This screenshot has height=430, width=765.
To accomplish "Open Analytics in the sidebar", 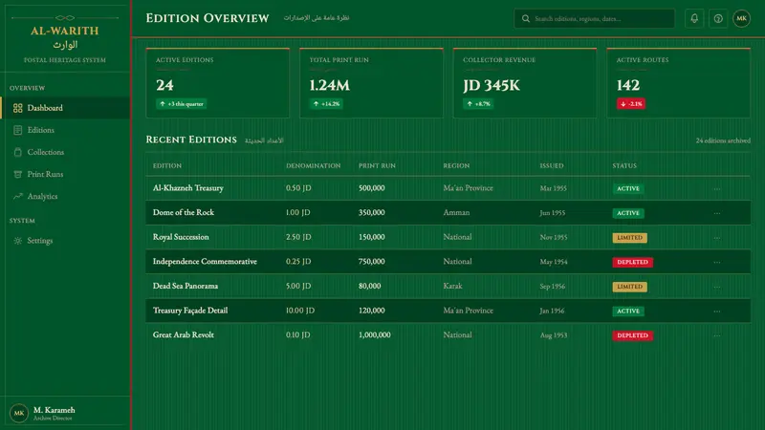I will 65,196.
